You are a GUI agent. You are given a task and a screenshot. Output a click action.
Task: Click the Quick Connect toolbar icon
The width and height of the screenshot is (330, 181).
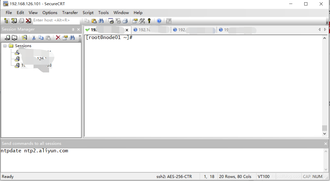click(x=14, y=21)
